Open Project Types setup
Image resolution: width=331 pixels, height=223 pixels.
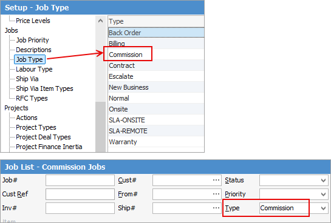[x=36, y=127]
